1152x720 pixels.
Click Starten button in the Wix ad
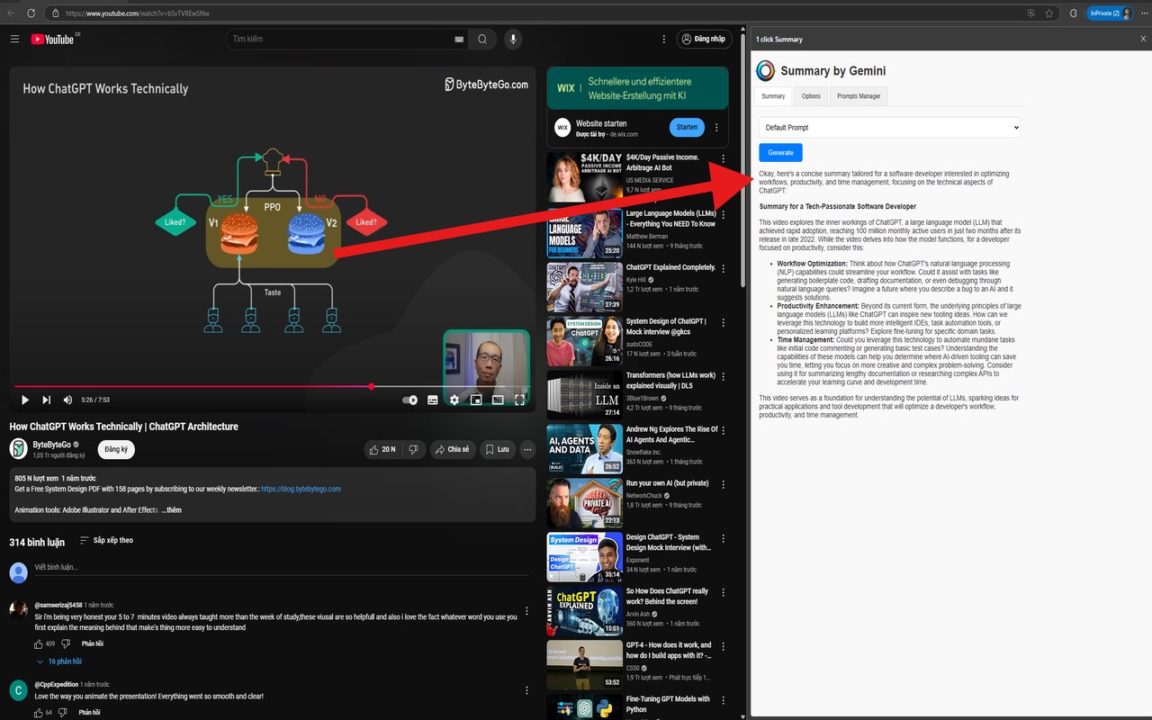coord(687,127)
